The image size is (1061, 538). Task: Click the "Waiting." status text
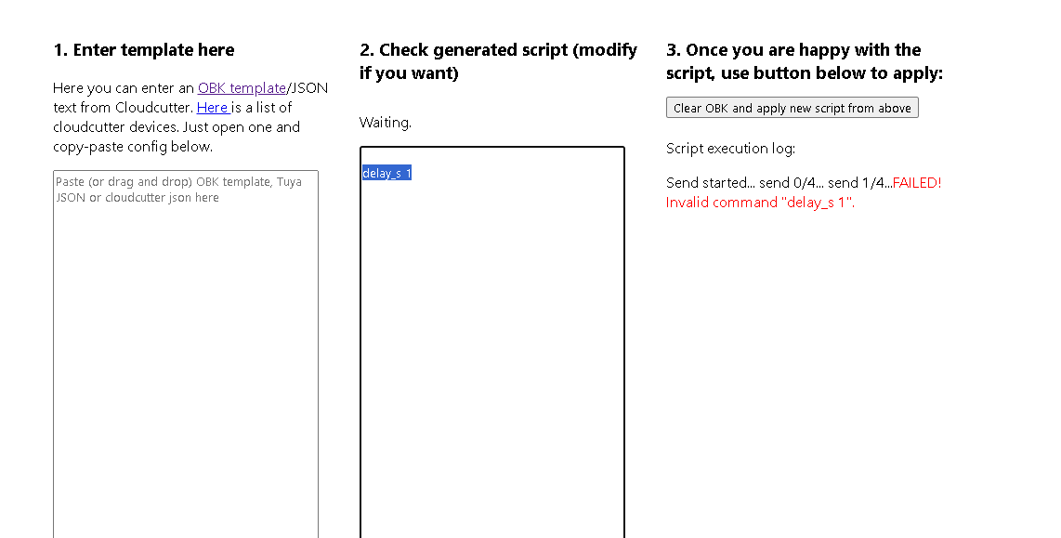tap(385, 123)
